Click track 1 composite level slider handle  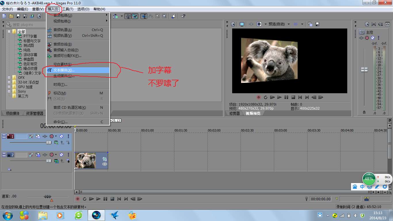[49, 142]
